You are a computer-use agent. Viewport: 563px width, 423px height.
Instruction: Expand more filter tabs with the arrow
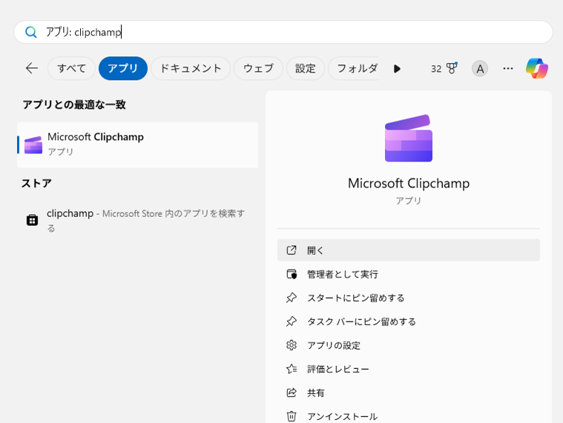tap(397, 69)
